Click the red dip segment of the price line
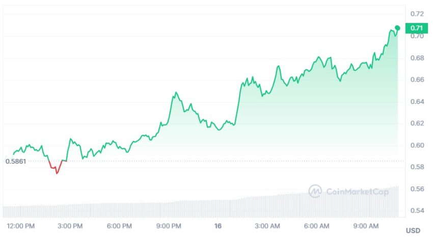433x239 pixels. [57, 168]
